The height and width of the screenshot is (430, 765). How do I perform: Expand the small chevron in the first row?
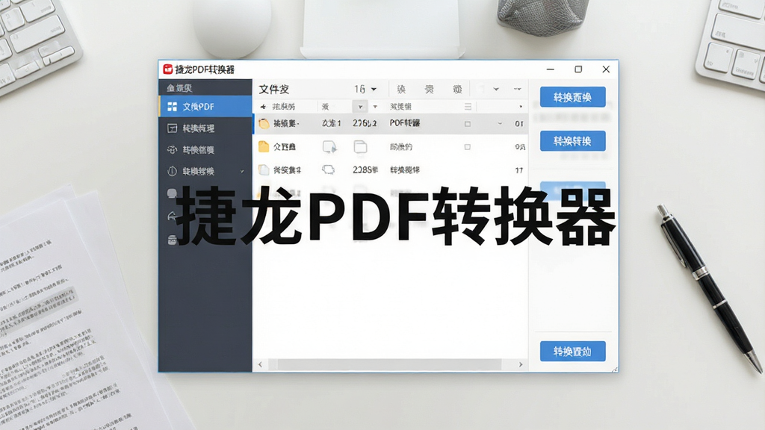click(500, 124)
